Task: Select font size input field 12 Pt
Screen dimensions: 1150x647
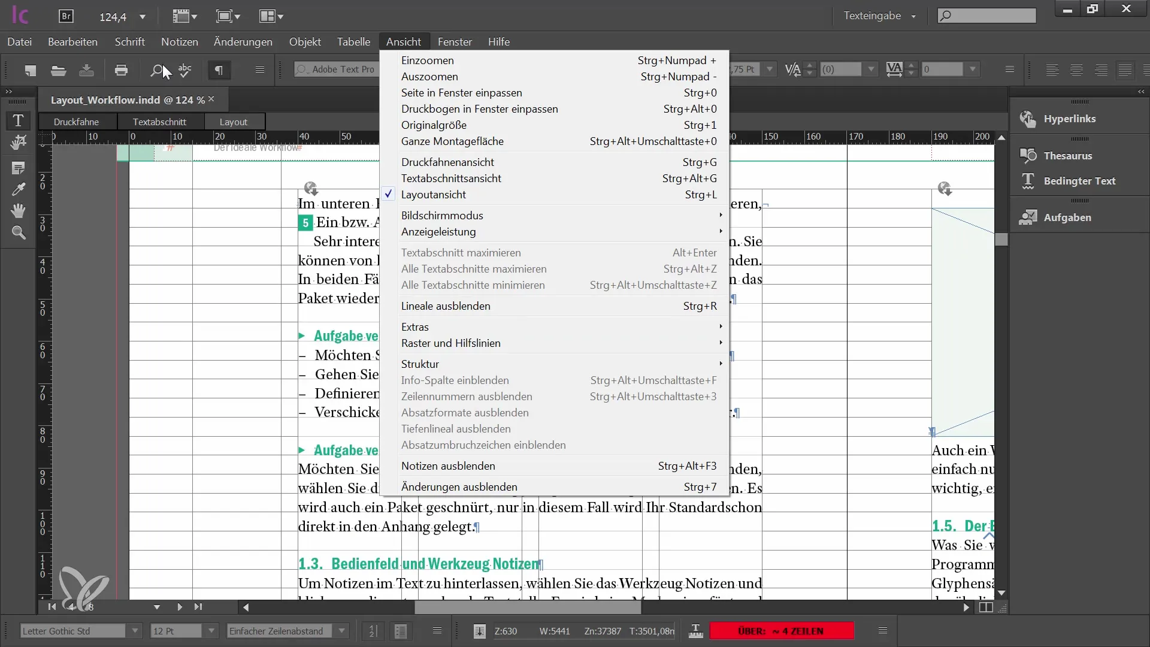Action: tap(176, 630)
